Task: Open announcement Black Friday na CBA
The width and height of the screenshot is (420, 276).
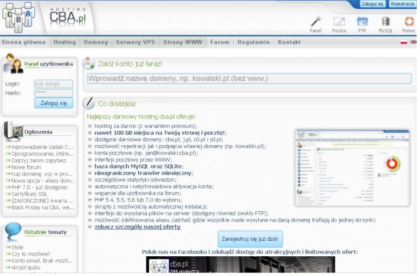Action: 43,207
